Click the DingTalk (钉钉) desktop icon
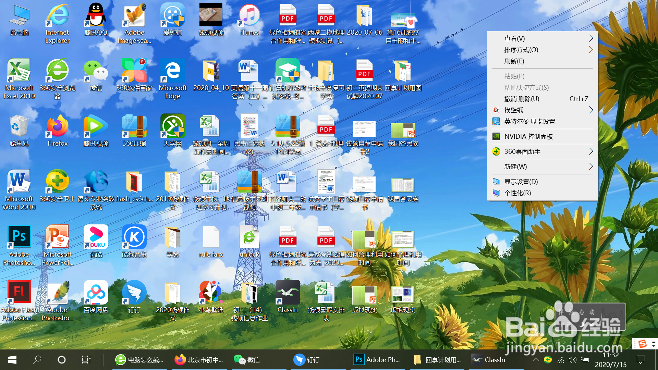The height and width of the screenshot is (370, 658). (x=134, y=293)
